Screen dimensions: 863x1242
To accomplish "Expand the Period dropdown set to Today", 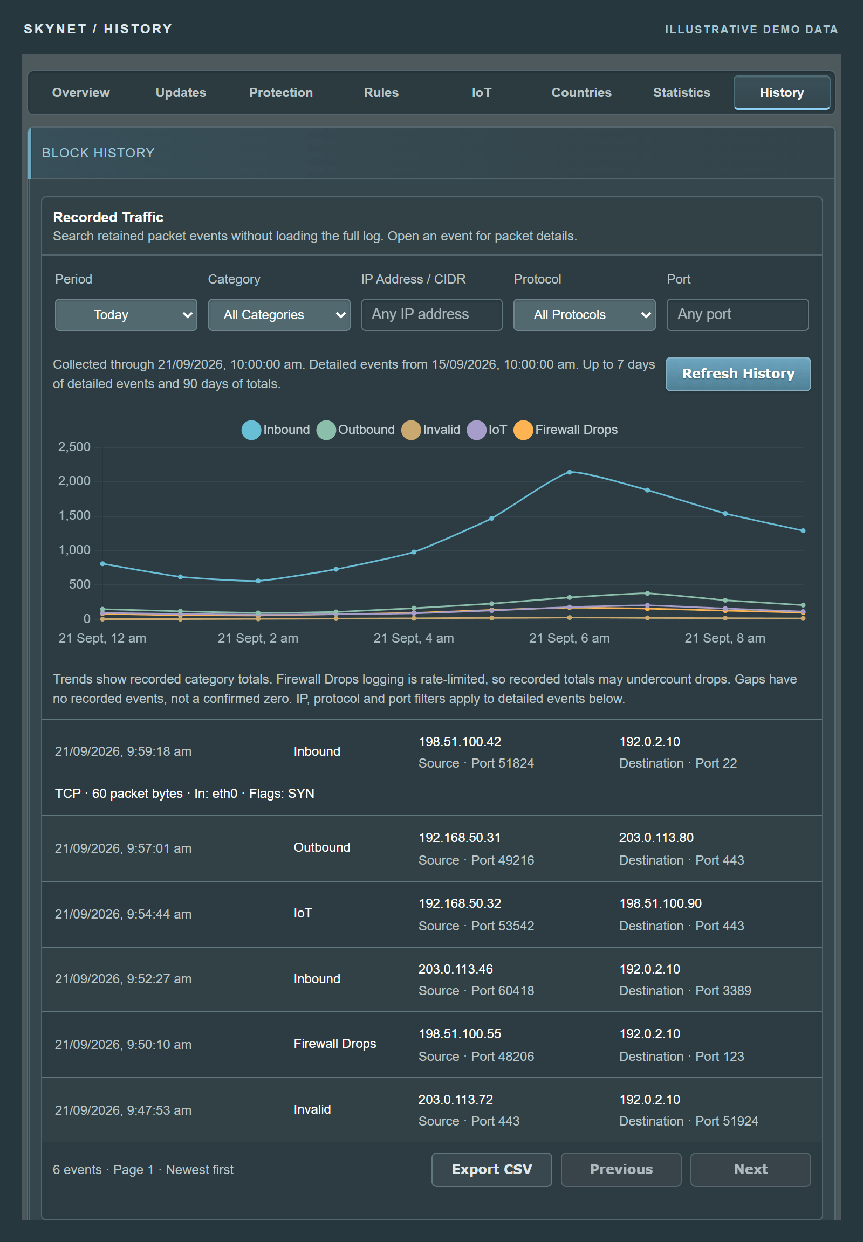I will point(126,315).
